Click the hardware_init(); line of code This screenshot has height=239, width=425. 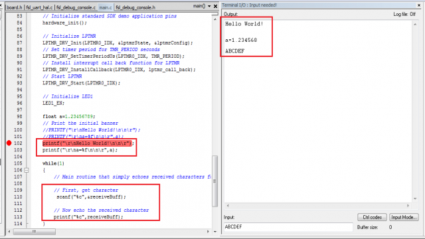pyautogui.click(x=64, y=23)
